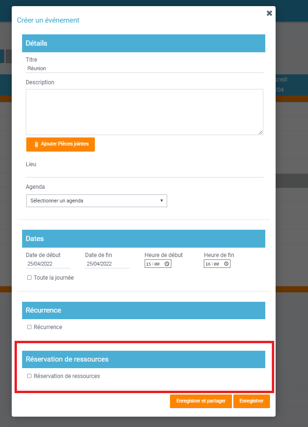Click the Détails section header
This screenshot has width=308, height=427.
click(x=143, y=43)
